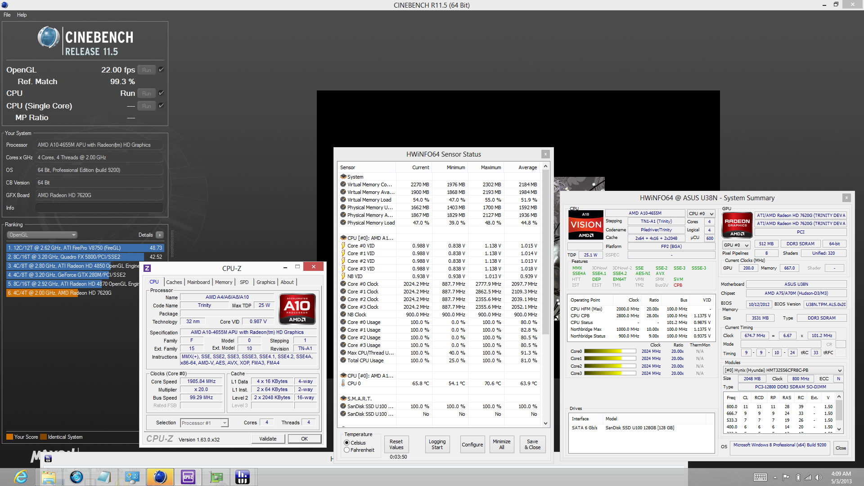Click the Core #0 VID lightning icon
Image resolution: width=864 pixels, height=486 pixels.
pyautogui.click(x=343, y=246)
